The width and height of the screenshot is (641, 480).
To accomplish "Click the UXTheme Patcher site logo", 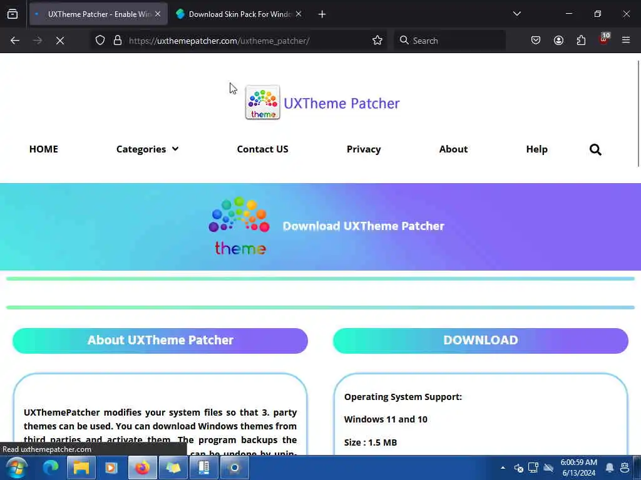I will point(262,102).
